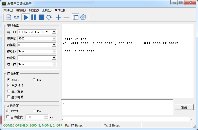Viewport: 198px width, 130px height.
Task: Increase resend interval with up stepper arrow
Action: coord(46,116)
